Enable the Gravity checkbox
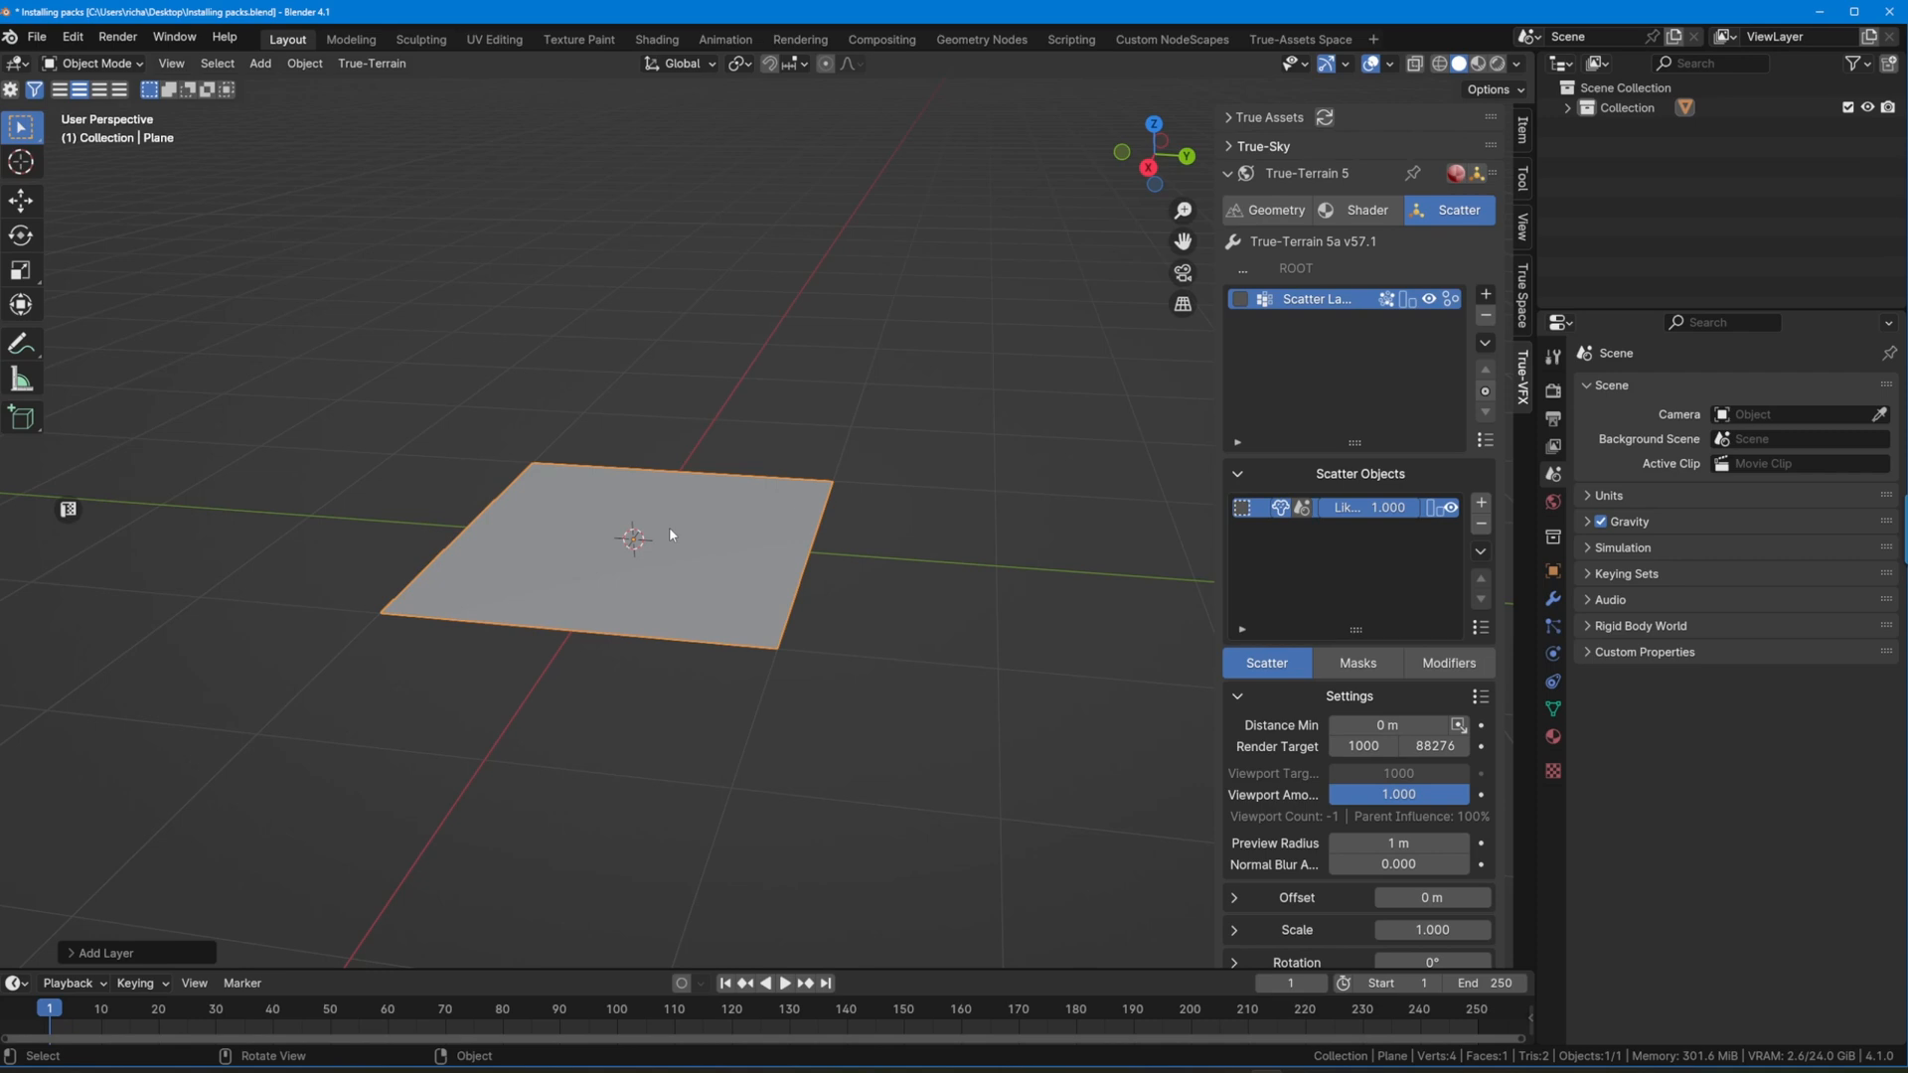The width and height of the screenshot is (1908, 1073). coord(1601,522)
